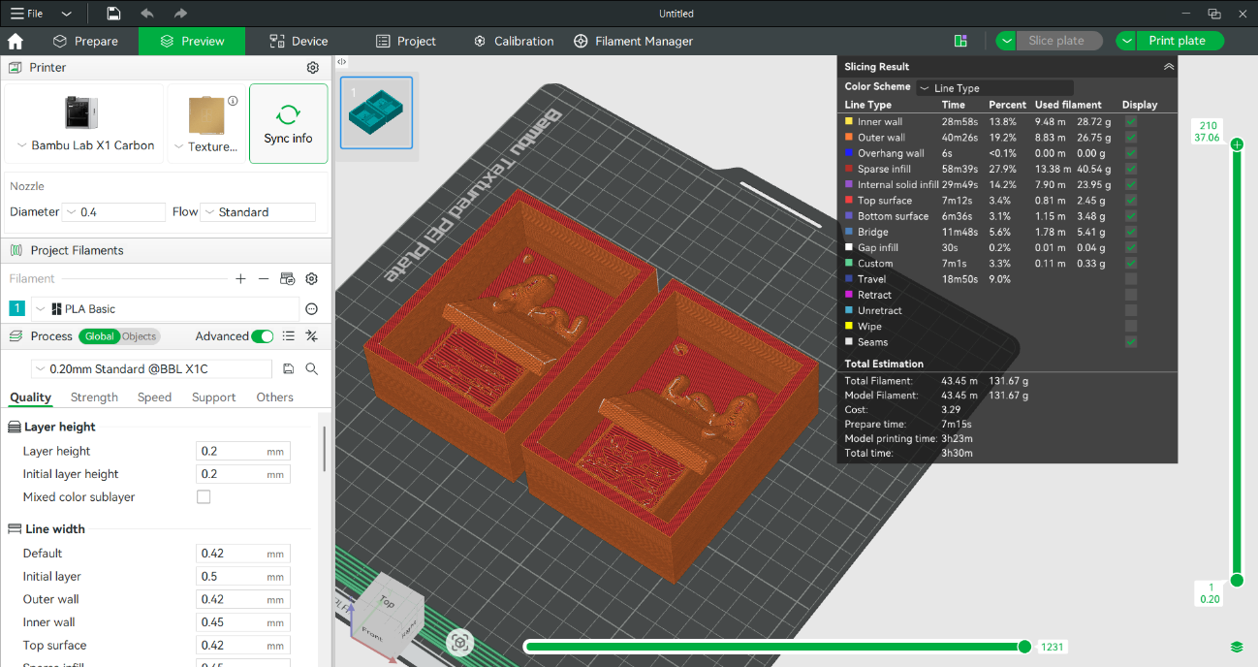Viewport: 1258px width, 667px height.
Task: Toggle Sparse infill display checkbox
Action: (x=1131, y=169)
